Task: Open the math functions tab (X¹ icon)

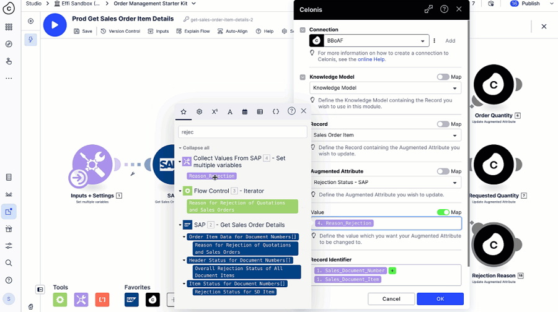Action: point(215,111)
